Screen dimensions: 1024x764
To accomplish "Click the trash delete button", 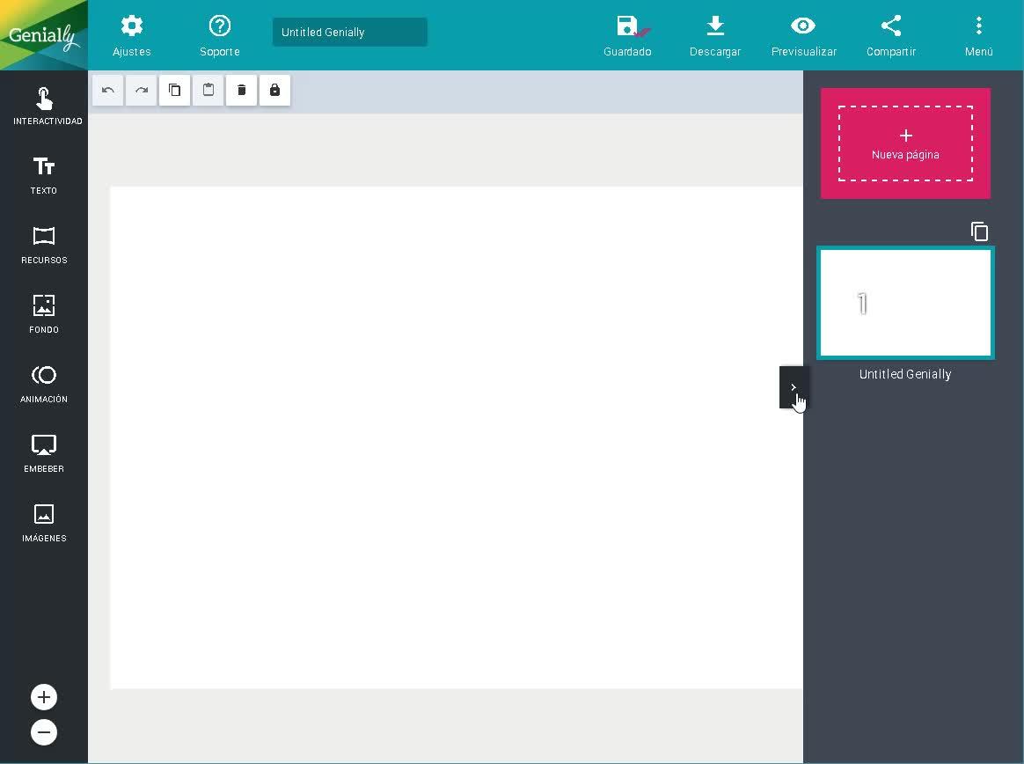I will point(241,90).
